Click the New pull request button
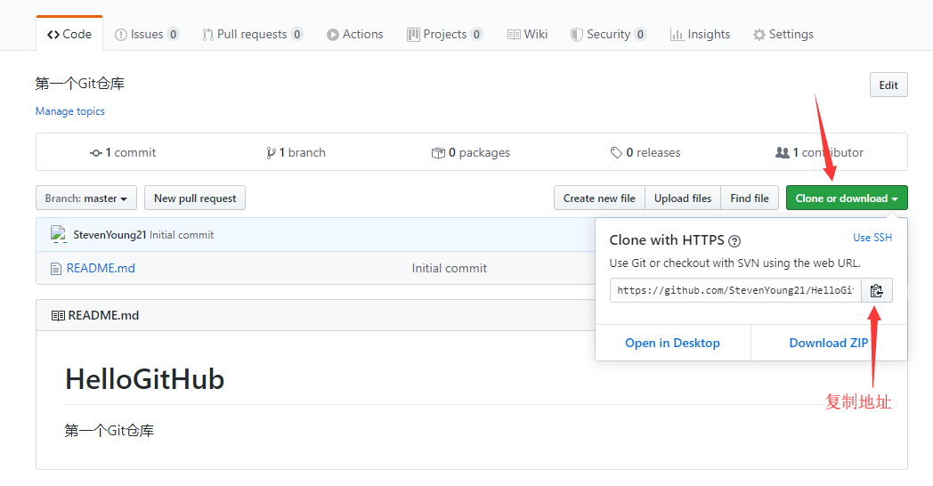 coord(195,198)
